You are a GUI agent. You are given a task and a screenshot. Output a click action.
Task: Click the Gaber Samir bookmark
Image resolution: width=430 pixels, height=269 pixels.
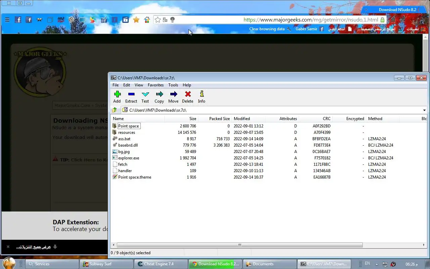pos(309,29)
